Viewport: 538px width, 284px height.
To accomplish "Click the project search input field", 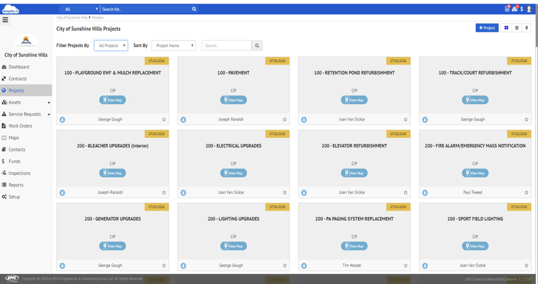I will (x=226, y=45).
